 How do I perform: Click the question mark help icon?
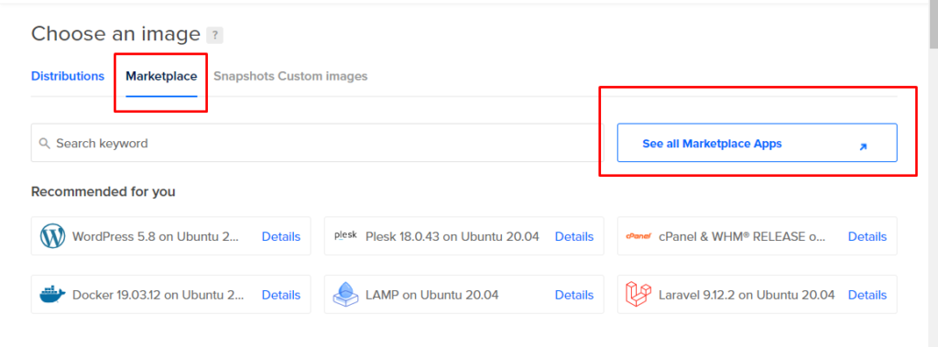(214, 35)
